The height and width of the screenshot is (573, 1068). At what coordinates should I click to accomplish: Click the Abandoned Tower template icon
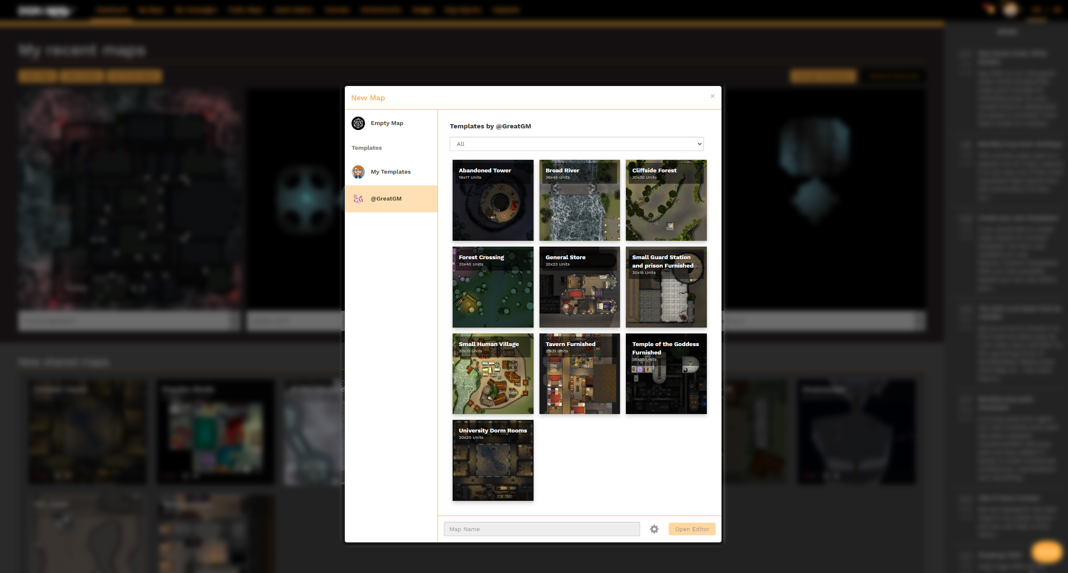point(493,200)
